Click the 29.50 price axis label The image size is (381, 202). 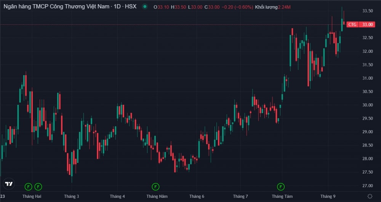point(367,118)
